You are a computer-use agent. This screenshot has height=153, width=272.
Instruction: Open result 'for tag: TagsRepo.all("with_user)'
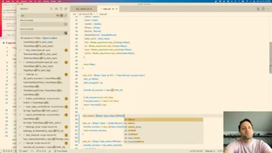41,110
